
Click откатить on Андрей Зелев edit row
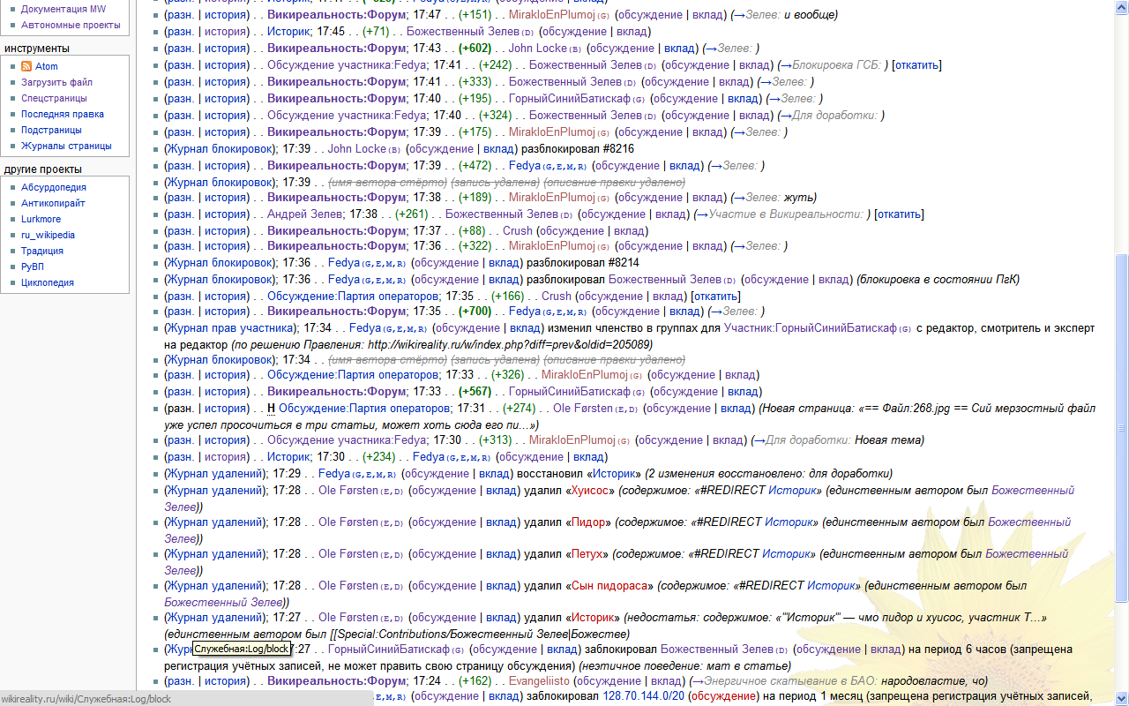click(899, 214)
